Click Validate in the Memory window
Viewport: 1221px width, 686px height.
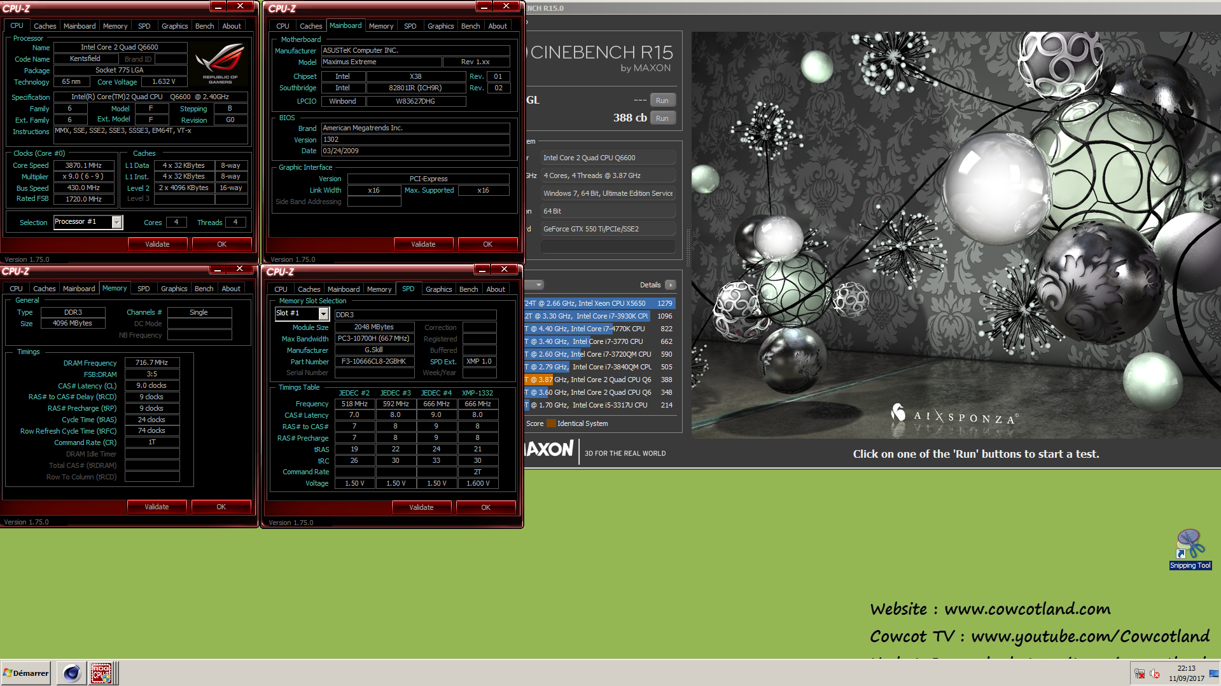click(157, 507)
